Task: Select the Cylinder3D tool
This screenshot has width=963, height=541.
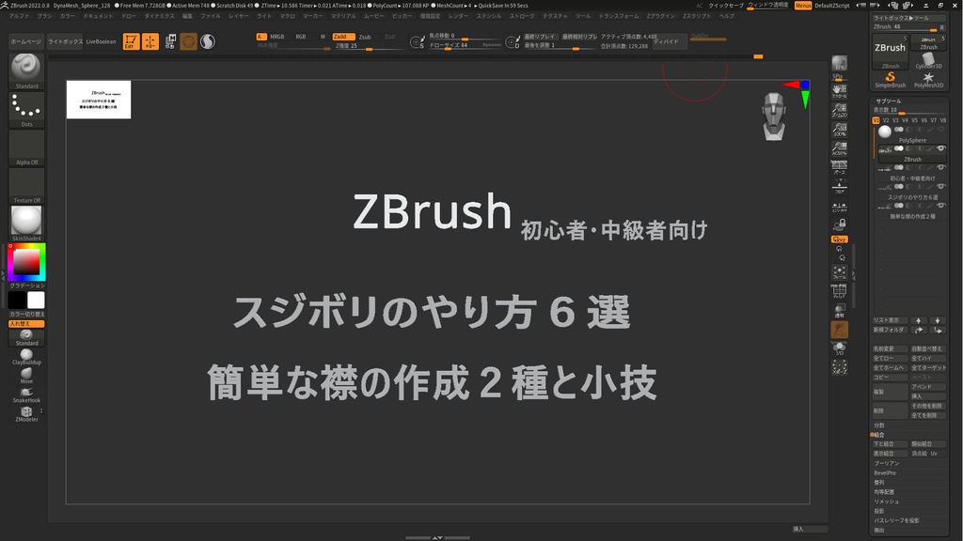Action: coord(928,61)
